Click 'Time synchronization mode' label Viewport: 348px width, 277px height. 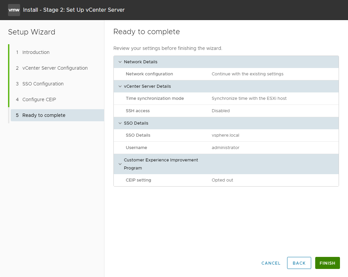click(155, 98)
